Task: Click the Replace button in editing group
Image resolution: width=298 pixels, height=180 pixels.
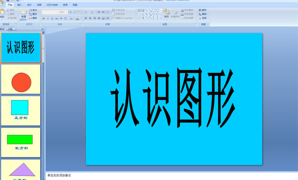Action: (x=203, y=14)
